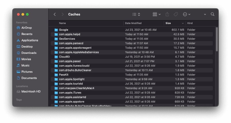This screenshot has width=231, height=123.
Task: Click the com.apple.appstore folder icon
Action: point(56,102)
